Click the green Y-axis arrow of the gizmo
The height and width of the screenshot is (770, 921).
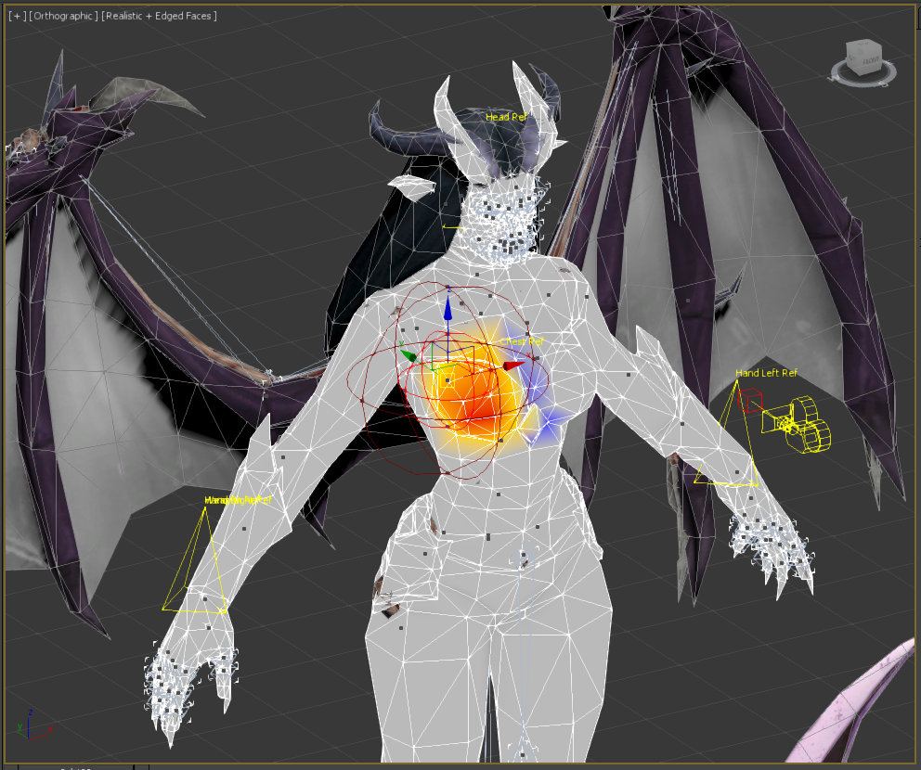[x=409, y=355]
